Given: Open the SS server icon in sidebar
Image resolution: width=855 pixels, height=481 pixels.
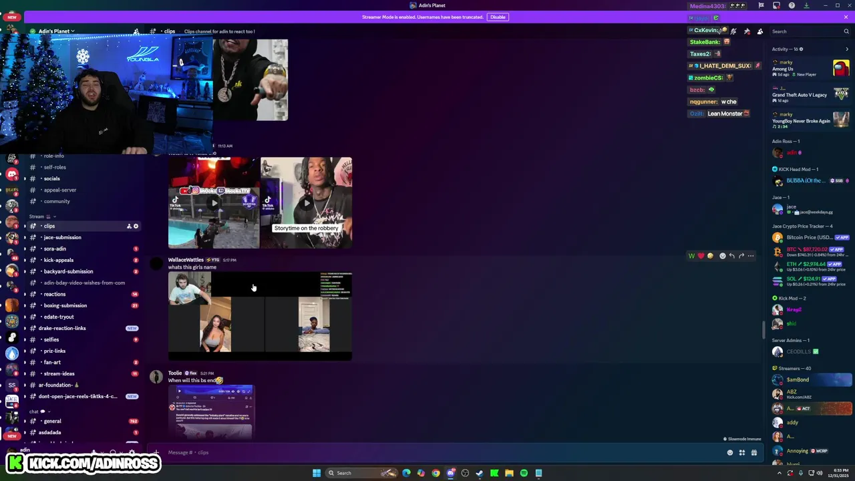Looking at the screenshot, I should [x=11, y=385].
